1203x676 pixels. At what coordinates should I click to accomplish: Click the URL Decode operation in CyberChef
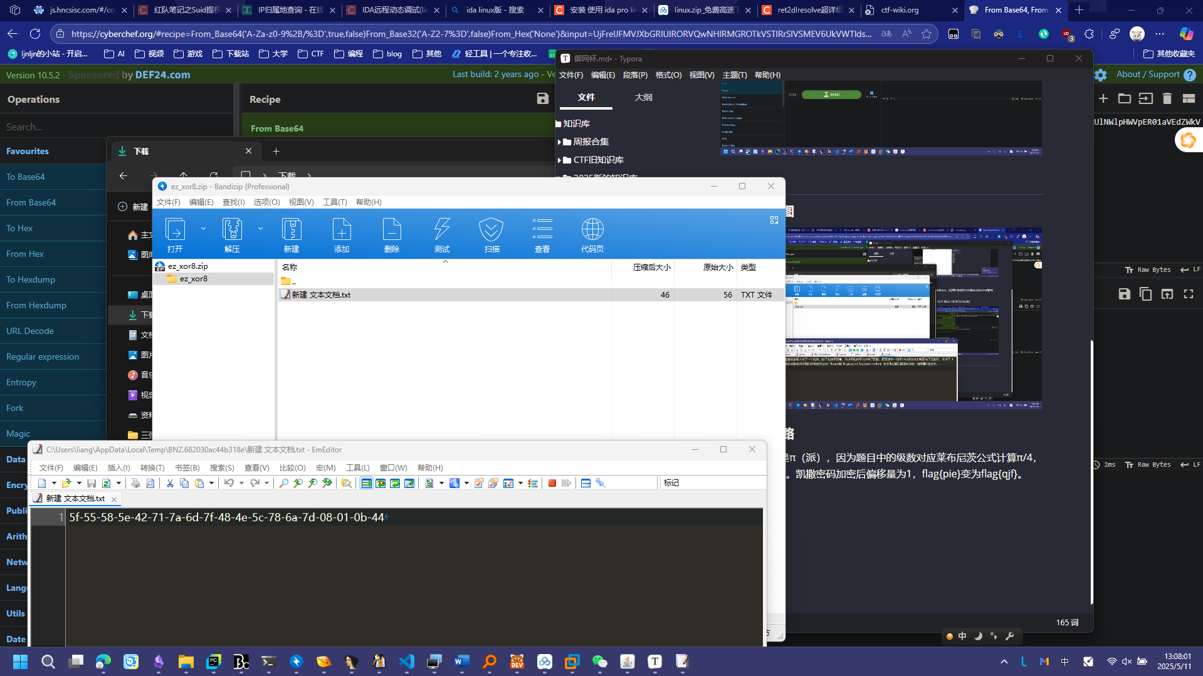pyautogui.click(x=53, y=331)
